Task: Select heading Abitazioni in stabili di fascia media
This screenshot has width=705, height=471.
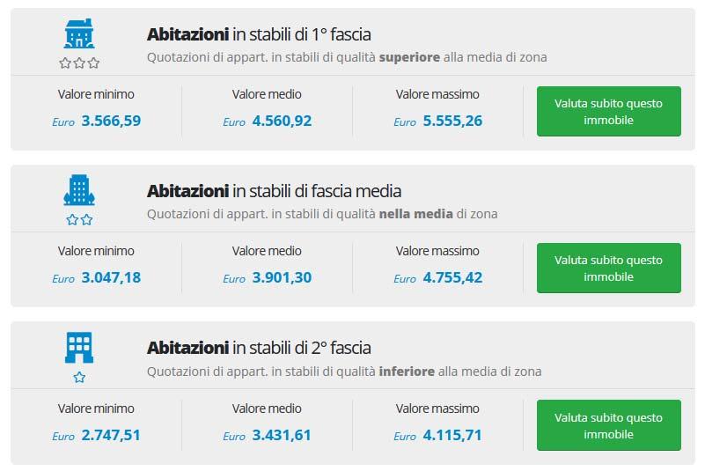Action: (x=274, y=191)
